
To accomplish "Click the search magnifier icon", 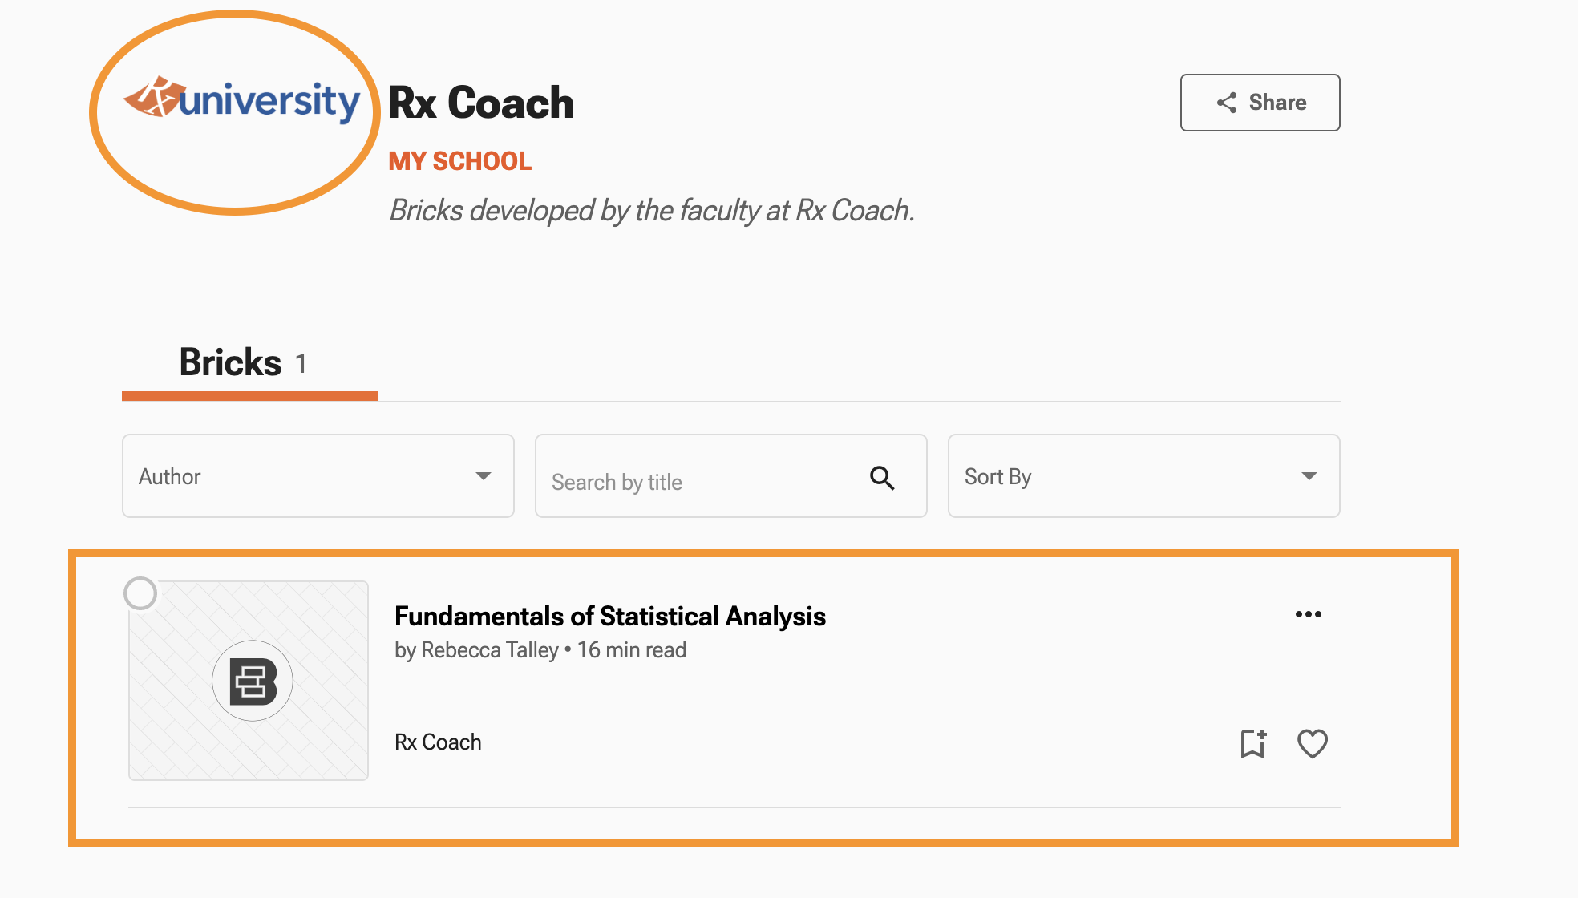I will pyautogui.click(x=882, y=478).
